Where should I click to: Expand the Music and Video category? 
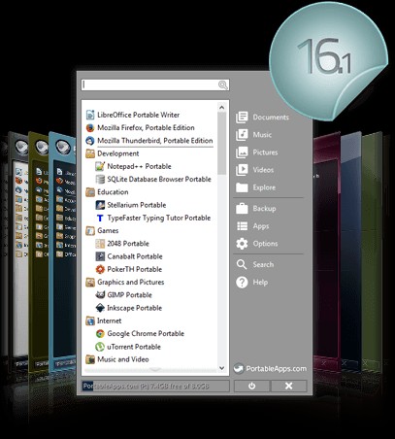pyautogui.click(x=90, y=359)
